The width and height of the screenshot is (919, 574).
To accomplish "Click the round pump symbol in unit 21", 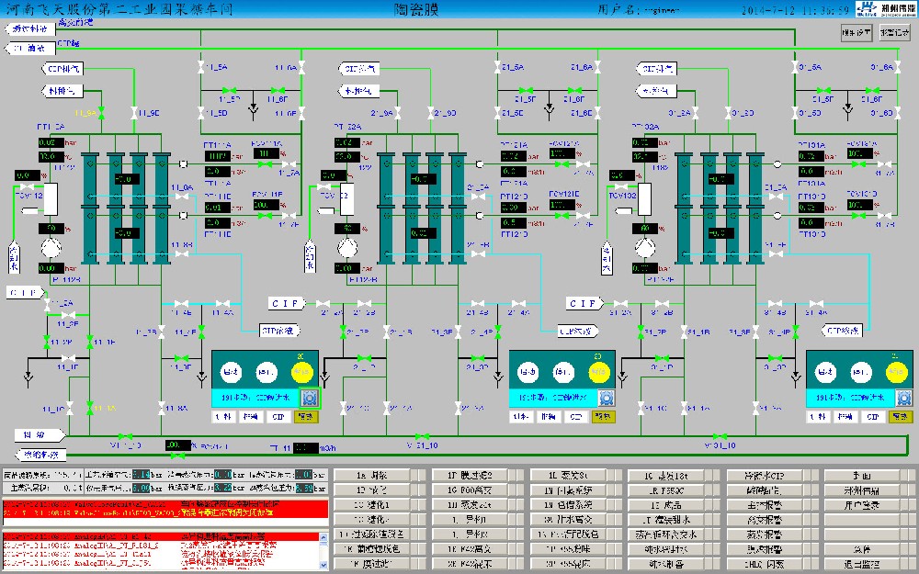I will click(347, 248).
